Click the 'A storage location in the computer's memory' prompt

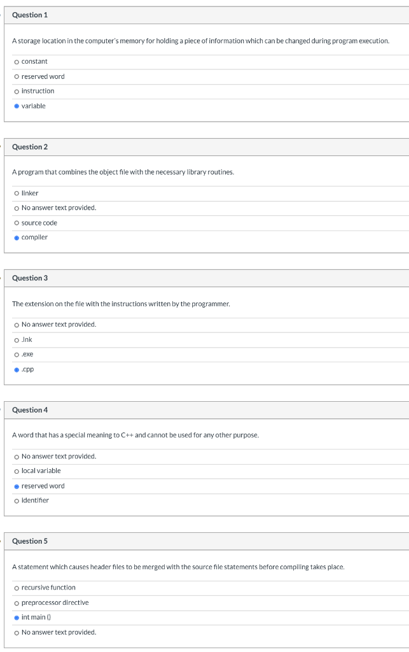[200, 41]
